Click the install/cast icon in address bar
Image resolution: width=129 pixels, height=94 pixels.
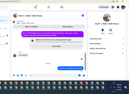point(114,1)
